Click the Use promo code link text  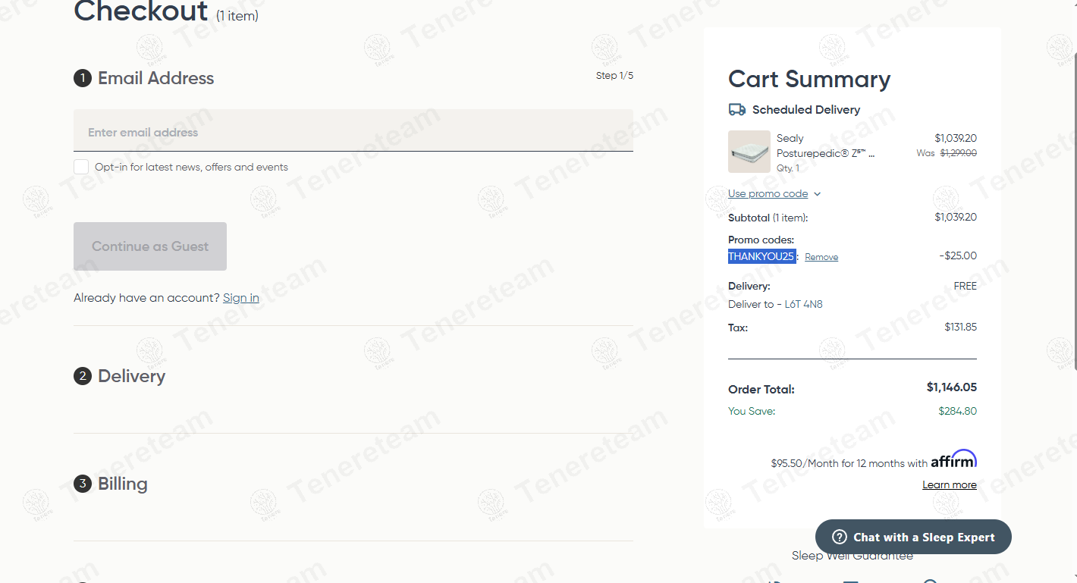(x=768, y=194)
